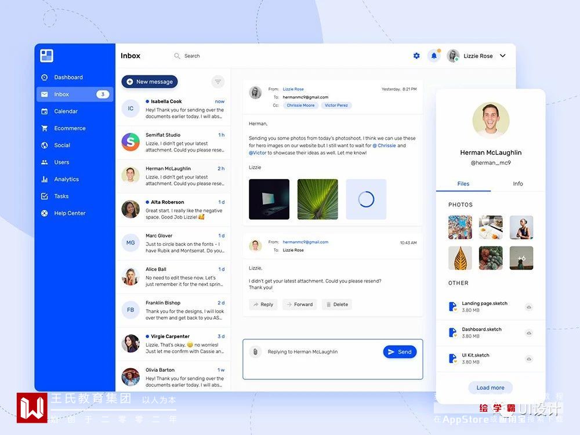Image resolution: width=580 pixels, height=435 pixels.
Task: Click the app logo in the sidebar
Action: (x=46, y=56)
